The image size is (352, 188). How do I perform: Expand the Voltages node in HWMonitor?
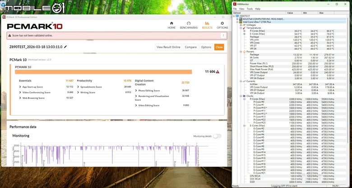pos(241,25)
